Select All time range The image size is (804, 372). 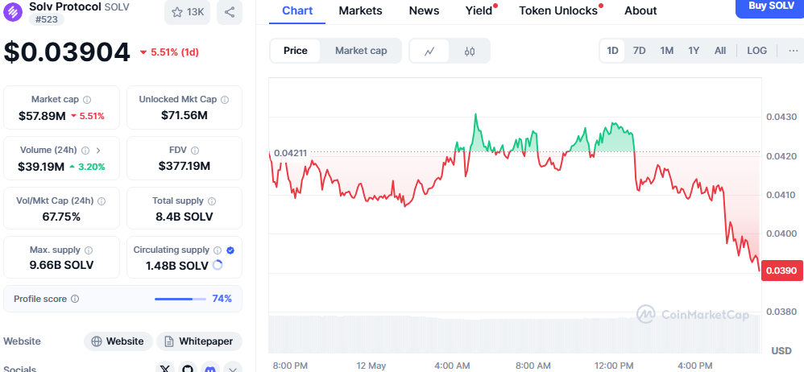pyautogui.click(x=720, y=51)
